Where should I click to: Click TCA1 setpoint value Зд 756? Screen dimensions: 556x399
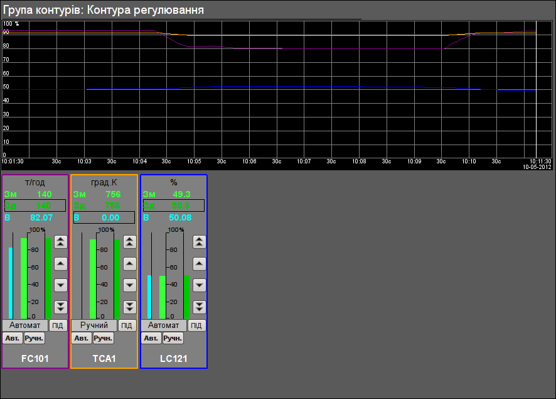(x=97, y=205)
